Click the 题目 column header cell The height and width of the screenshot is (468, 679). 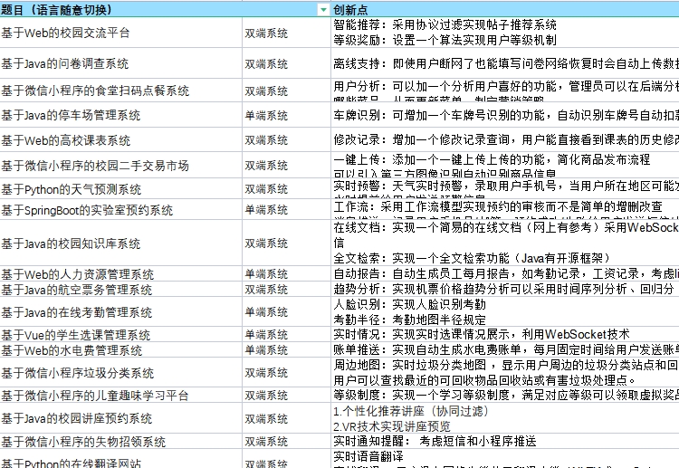[118, 9]
